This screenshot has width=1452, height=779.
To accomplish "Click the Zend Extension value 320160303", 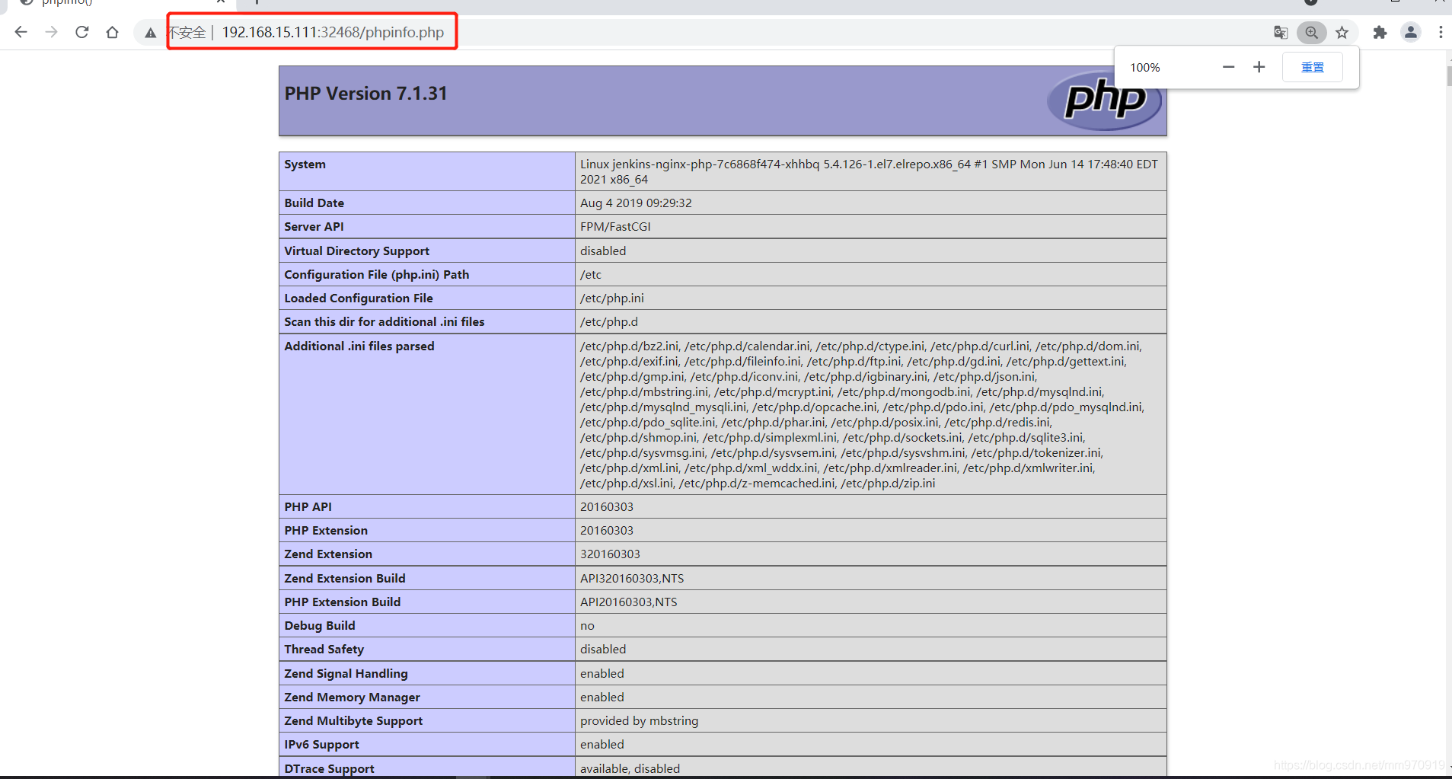I will pyautogui.click(x=610, y=554).
